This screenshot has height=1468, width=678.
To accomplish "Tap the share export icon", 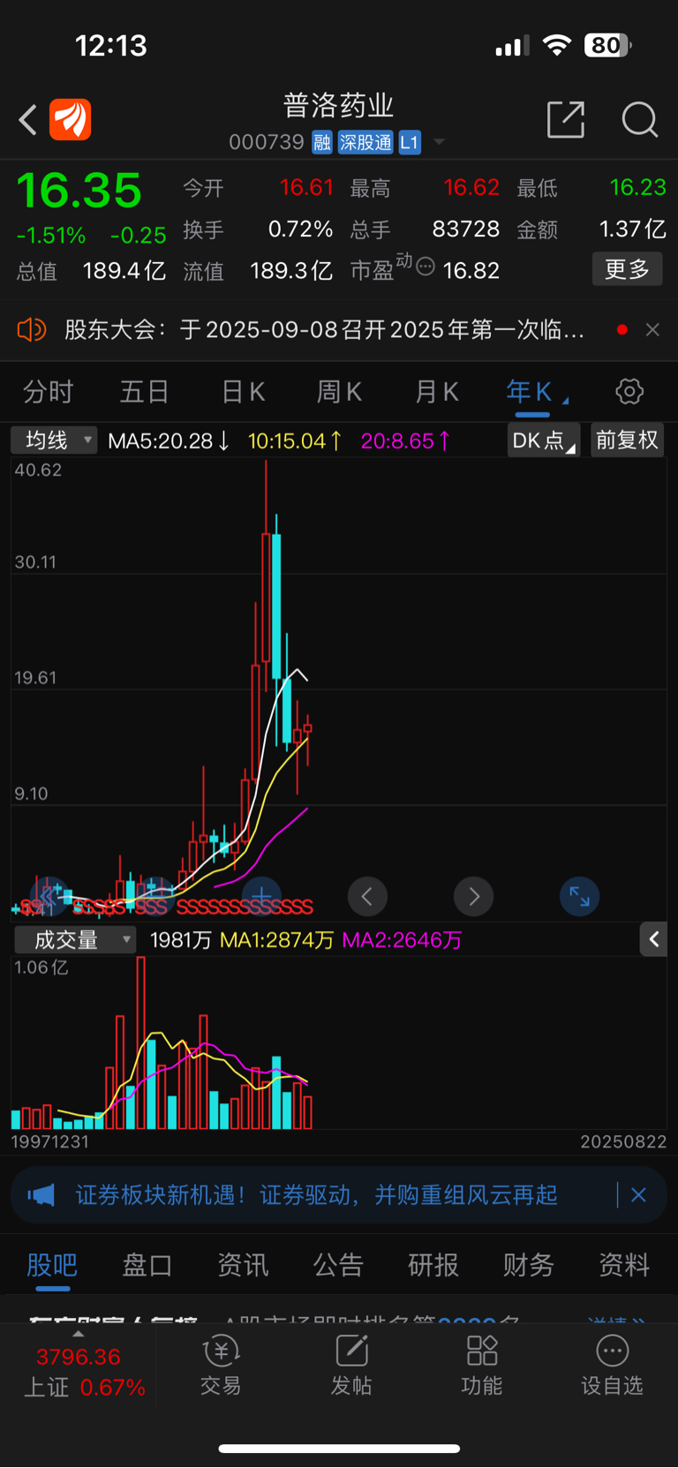I will click(566, 120).
